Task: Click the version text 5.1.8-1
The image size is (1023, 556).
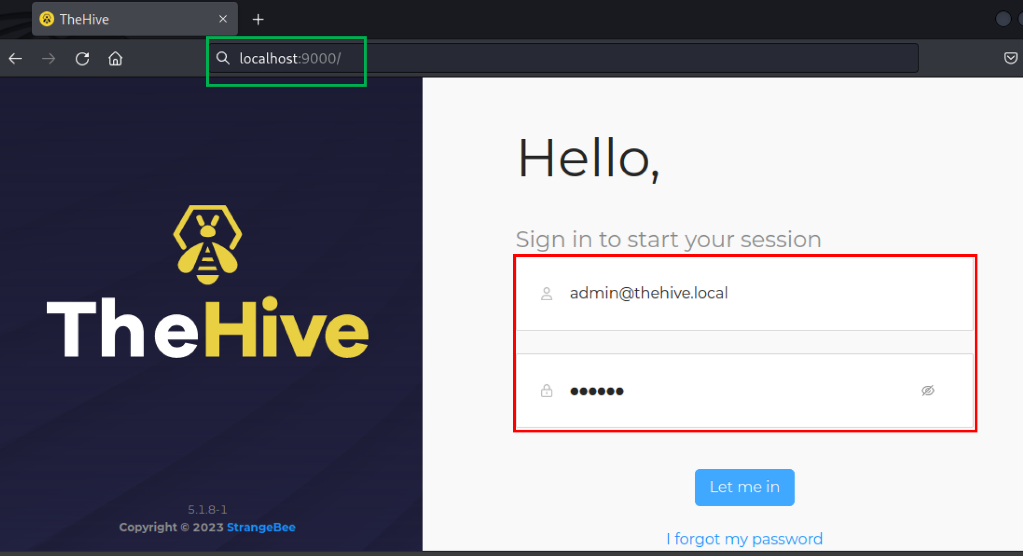Action: pos(207,509)
